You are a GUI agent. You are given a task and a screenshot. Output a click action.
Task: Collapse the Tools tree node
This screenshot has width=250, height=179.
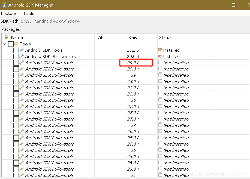pyautogui.click(x=4, y=44)
